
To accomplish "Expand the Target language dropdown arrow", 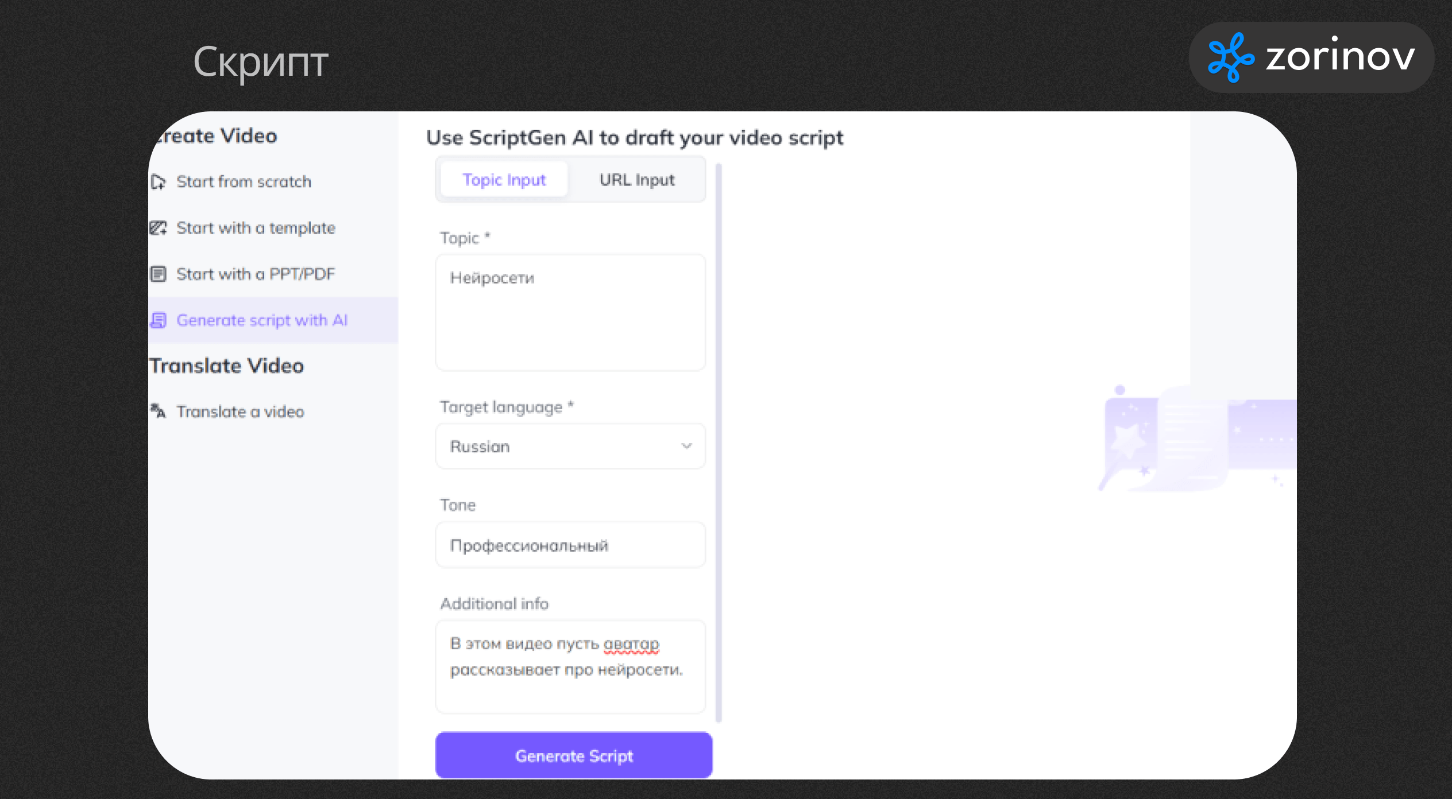I will (686, 446).
